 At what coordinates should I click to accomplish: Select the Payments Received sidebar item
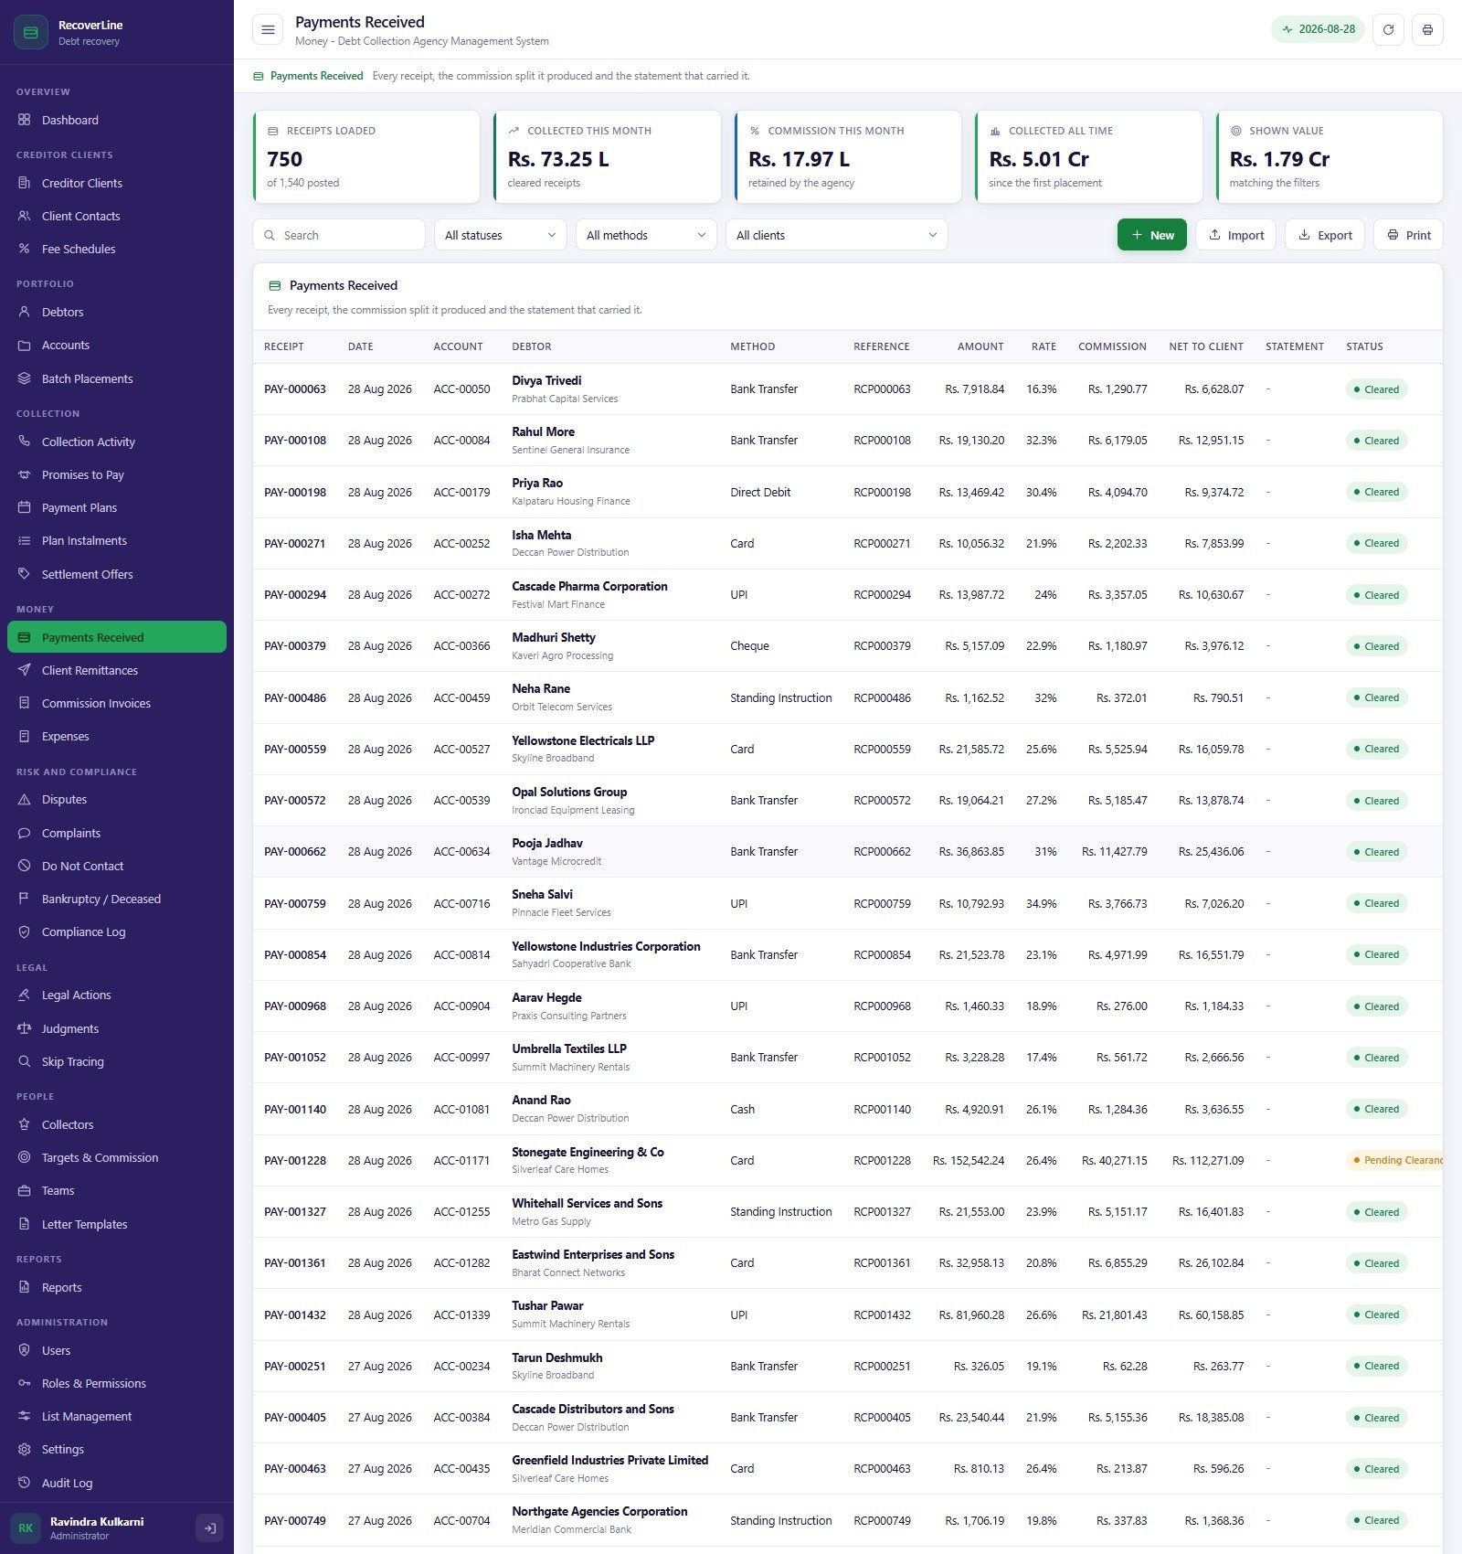(117, 637)
